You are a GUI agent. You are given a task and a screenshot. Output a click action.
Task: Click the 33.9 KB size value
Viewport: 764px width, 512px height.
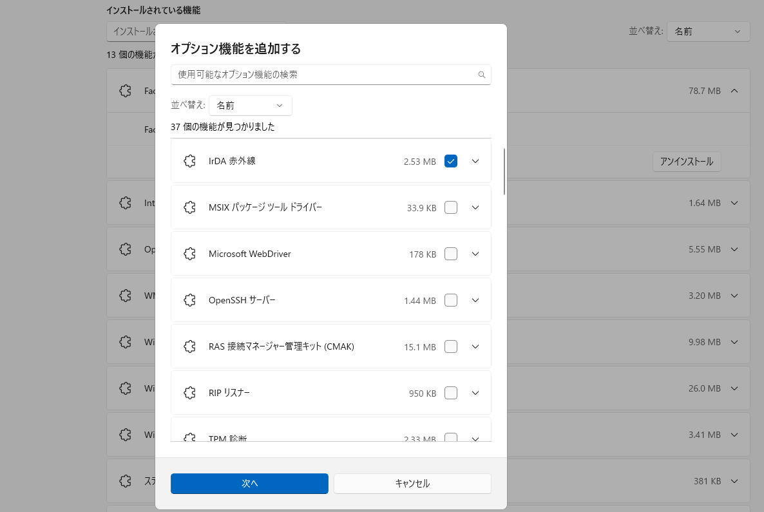pos(421,208)
